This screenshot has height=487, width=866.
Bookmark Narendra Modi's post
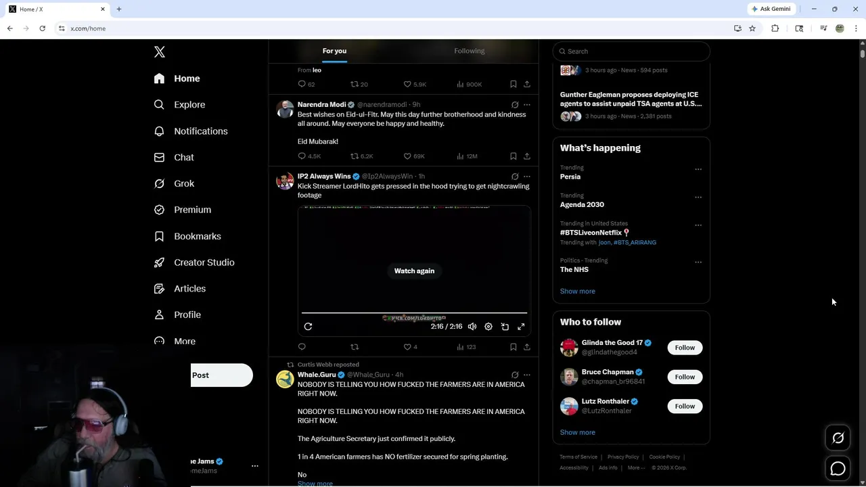[x=514, y=156]
